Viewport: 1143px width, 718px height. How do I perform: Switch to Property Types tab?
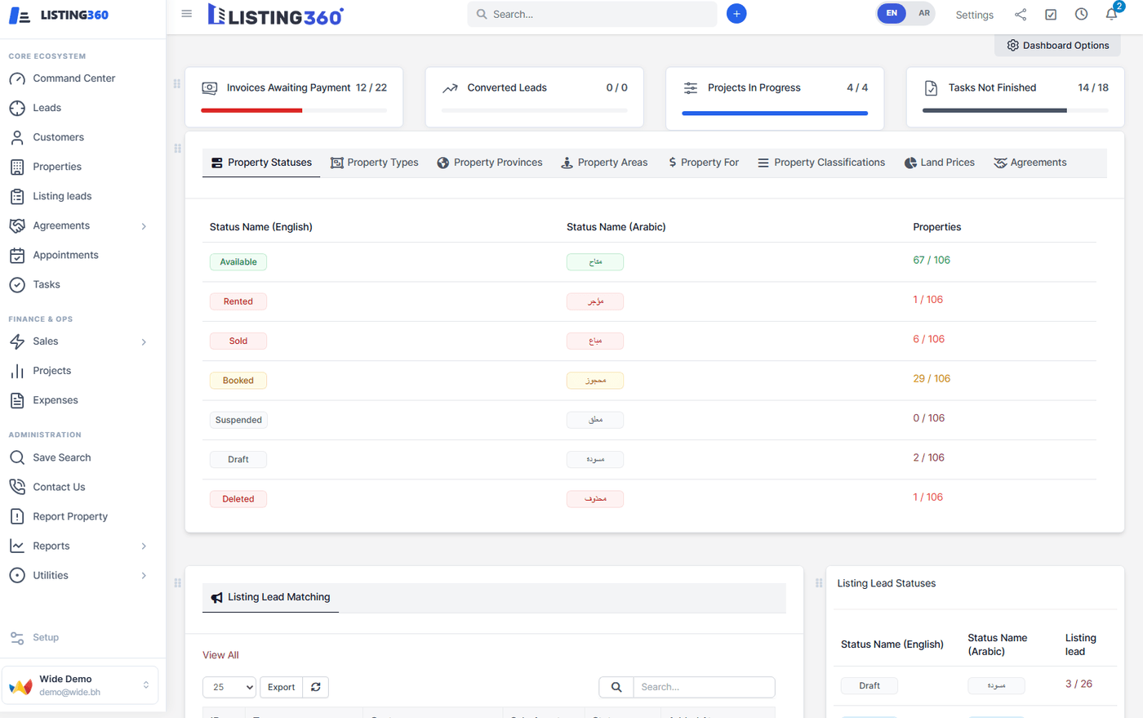[x=375, y=163]
